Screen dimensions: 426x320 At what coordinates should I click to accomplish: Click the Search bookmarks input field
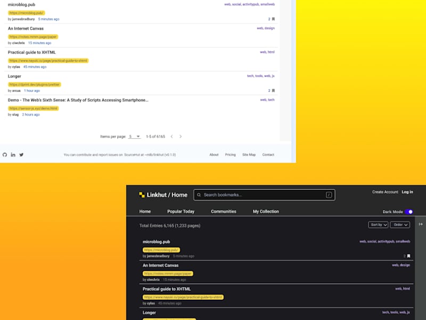click(x=264, y=195)
